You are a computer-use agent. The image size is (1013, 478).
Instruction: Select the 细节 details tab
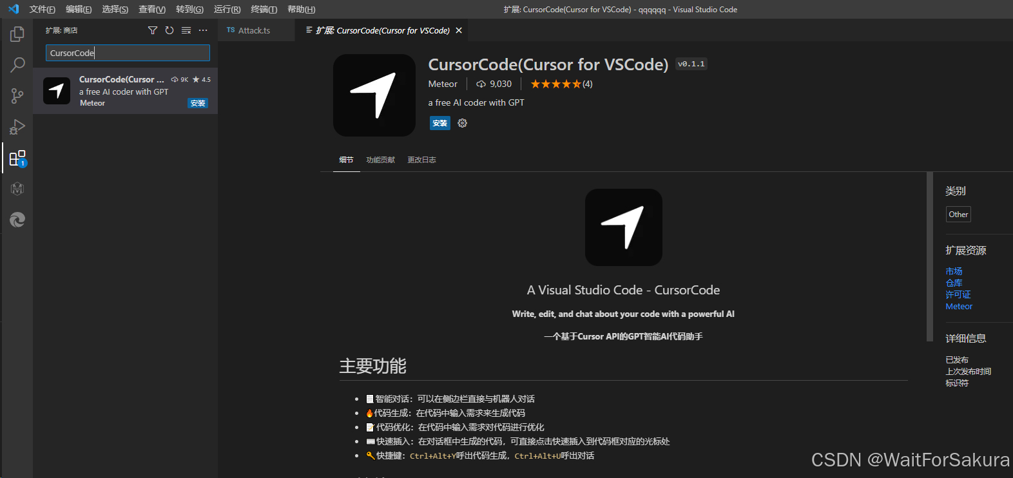pyautogui.click(x=346, y=160)
